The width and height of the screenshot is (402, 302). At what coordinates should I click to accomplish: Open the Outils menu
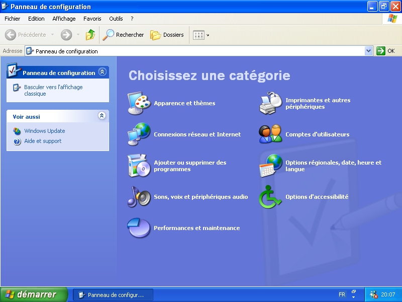point(116,19)
